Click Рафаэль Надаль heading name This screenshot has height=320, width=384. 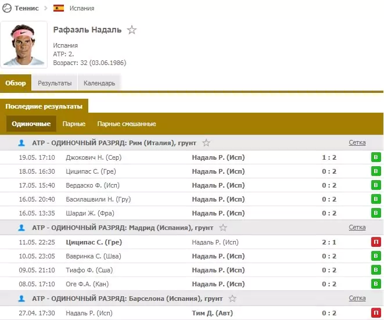click(x=87, y=30)
